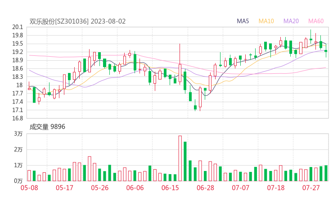Click the 17.7 price axis label
The image size is (333, 198).
tap(18, 94)
